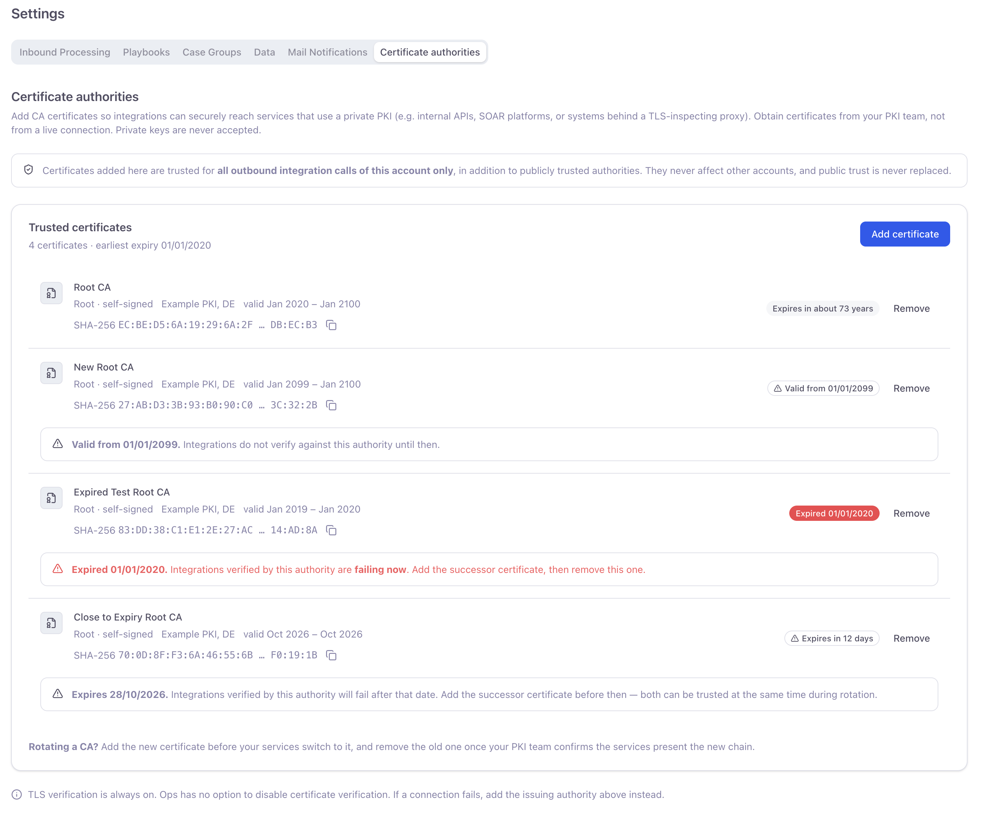Viewport: 987px width, 816px height.
Task: Click the Close to Expiry Root CA title
Action: 128,617
